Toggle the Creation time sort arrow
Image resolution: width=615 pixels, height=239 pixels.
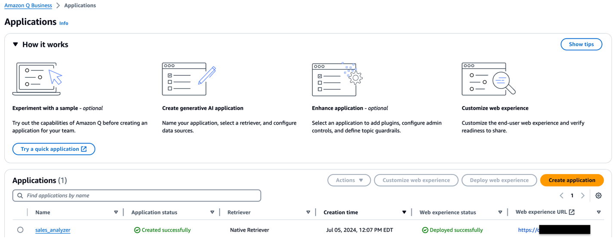(x=404, y=212)
